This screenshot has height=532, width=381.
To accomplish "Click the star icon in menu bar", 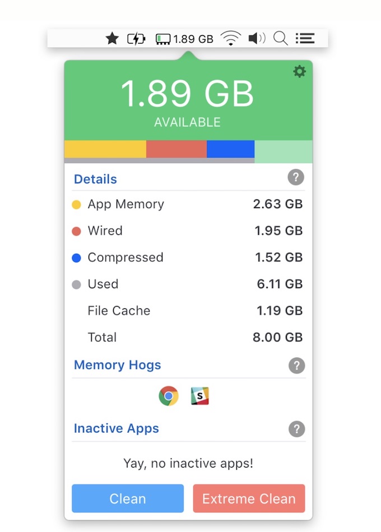I will [x=112, y=39].
